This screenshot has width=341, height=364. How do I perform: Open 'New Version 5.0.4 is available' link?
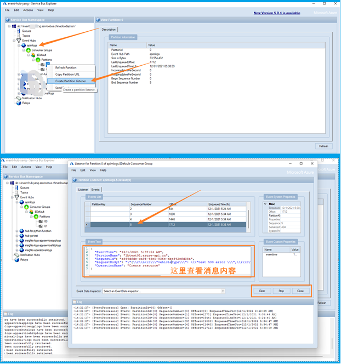[276, 13]
